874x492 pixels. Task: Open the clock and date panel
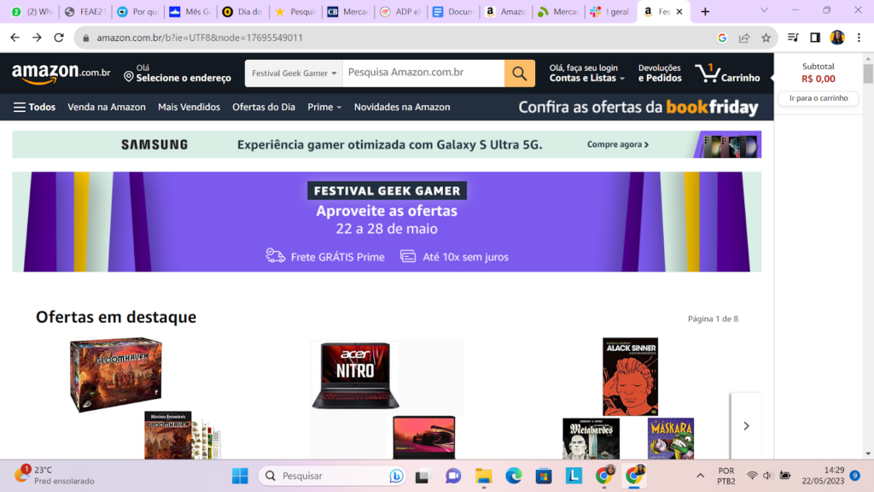coord(823,476)
